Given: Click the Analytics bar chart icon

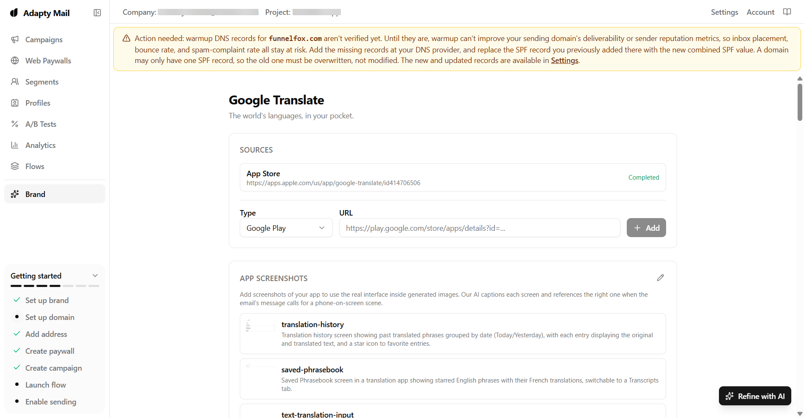Looking at the screenshot, I should pos(15,145).
